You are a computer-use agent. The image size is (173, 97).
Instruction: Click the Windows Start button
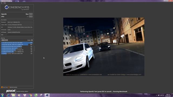pyautogui.click(x=2, y=95)
